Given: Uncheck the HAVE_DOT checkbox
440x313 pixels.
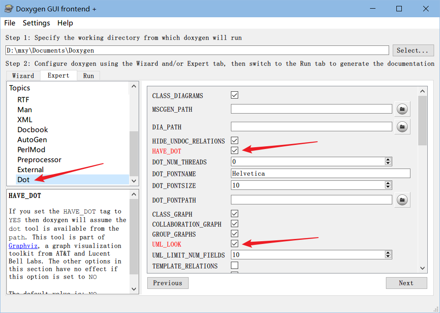Looking at the screenshot, I should coord(235,150).
